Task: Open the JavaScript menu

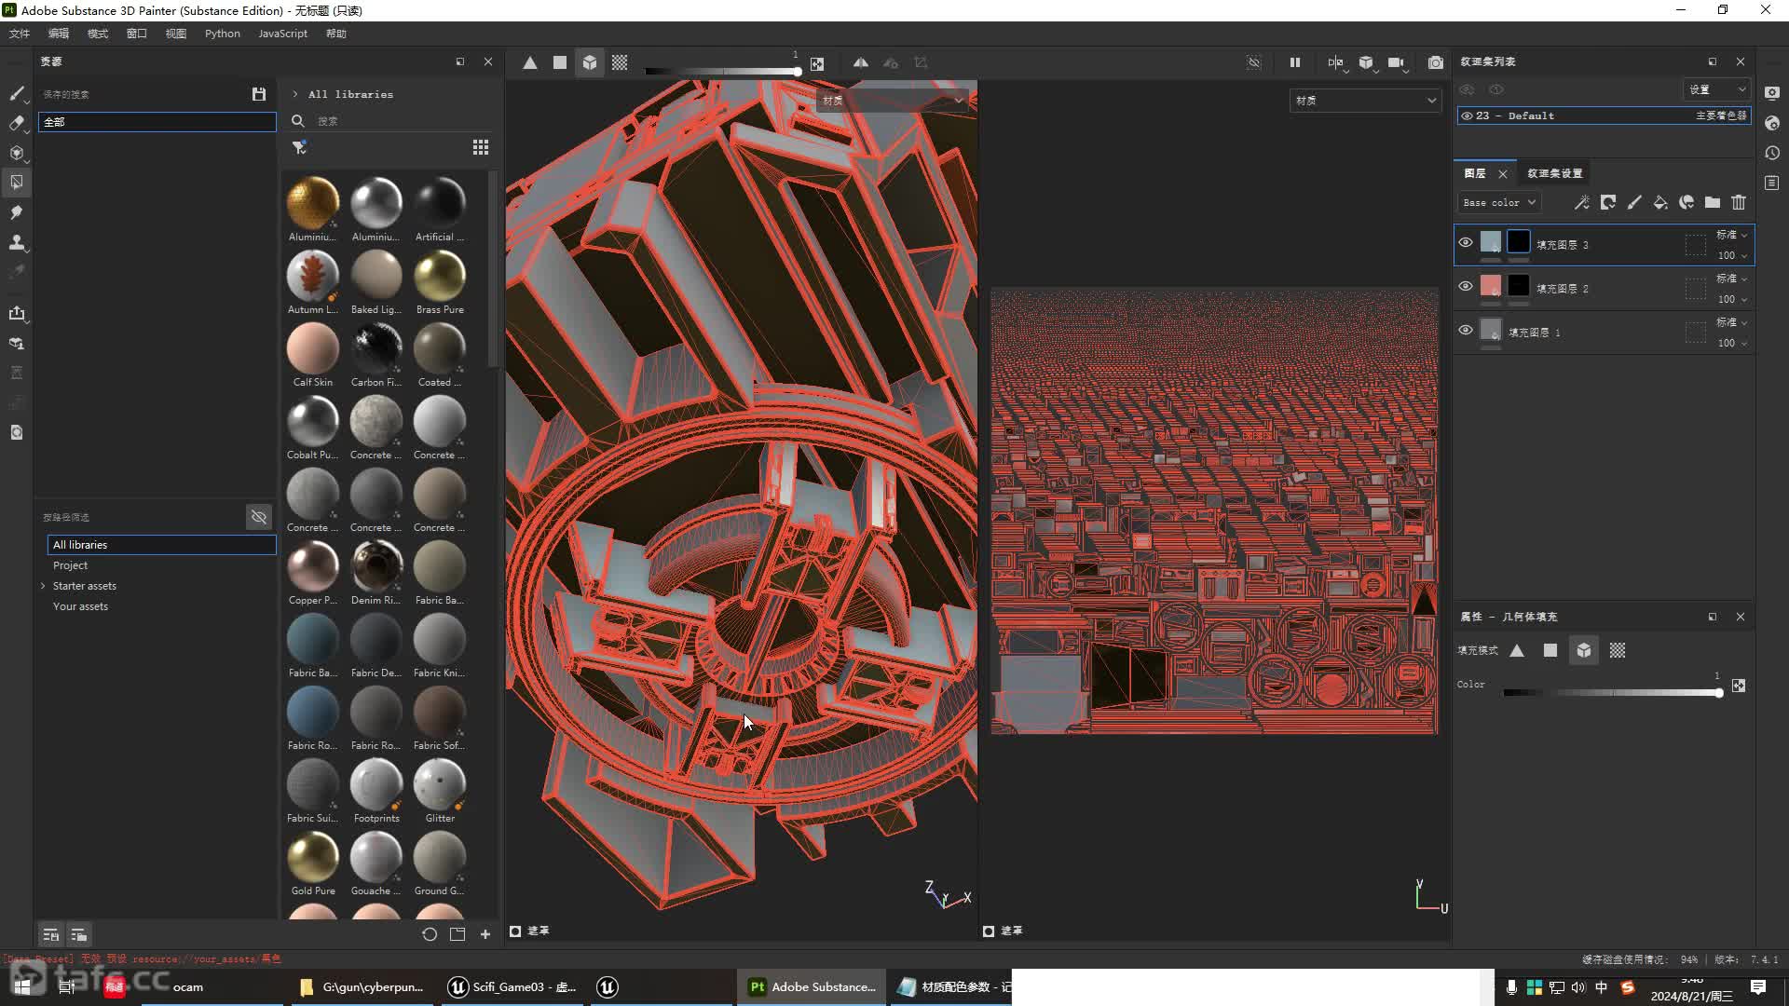Action: (x=282, y=34)
